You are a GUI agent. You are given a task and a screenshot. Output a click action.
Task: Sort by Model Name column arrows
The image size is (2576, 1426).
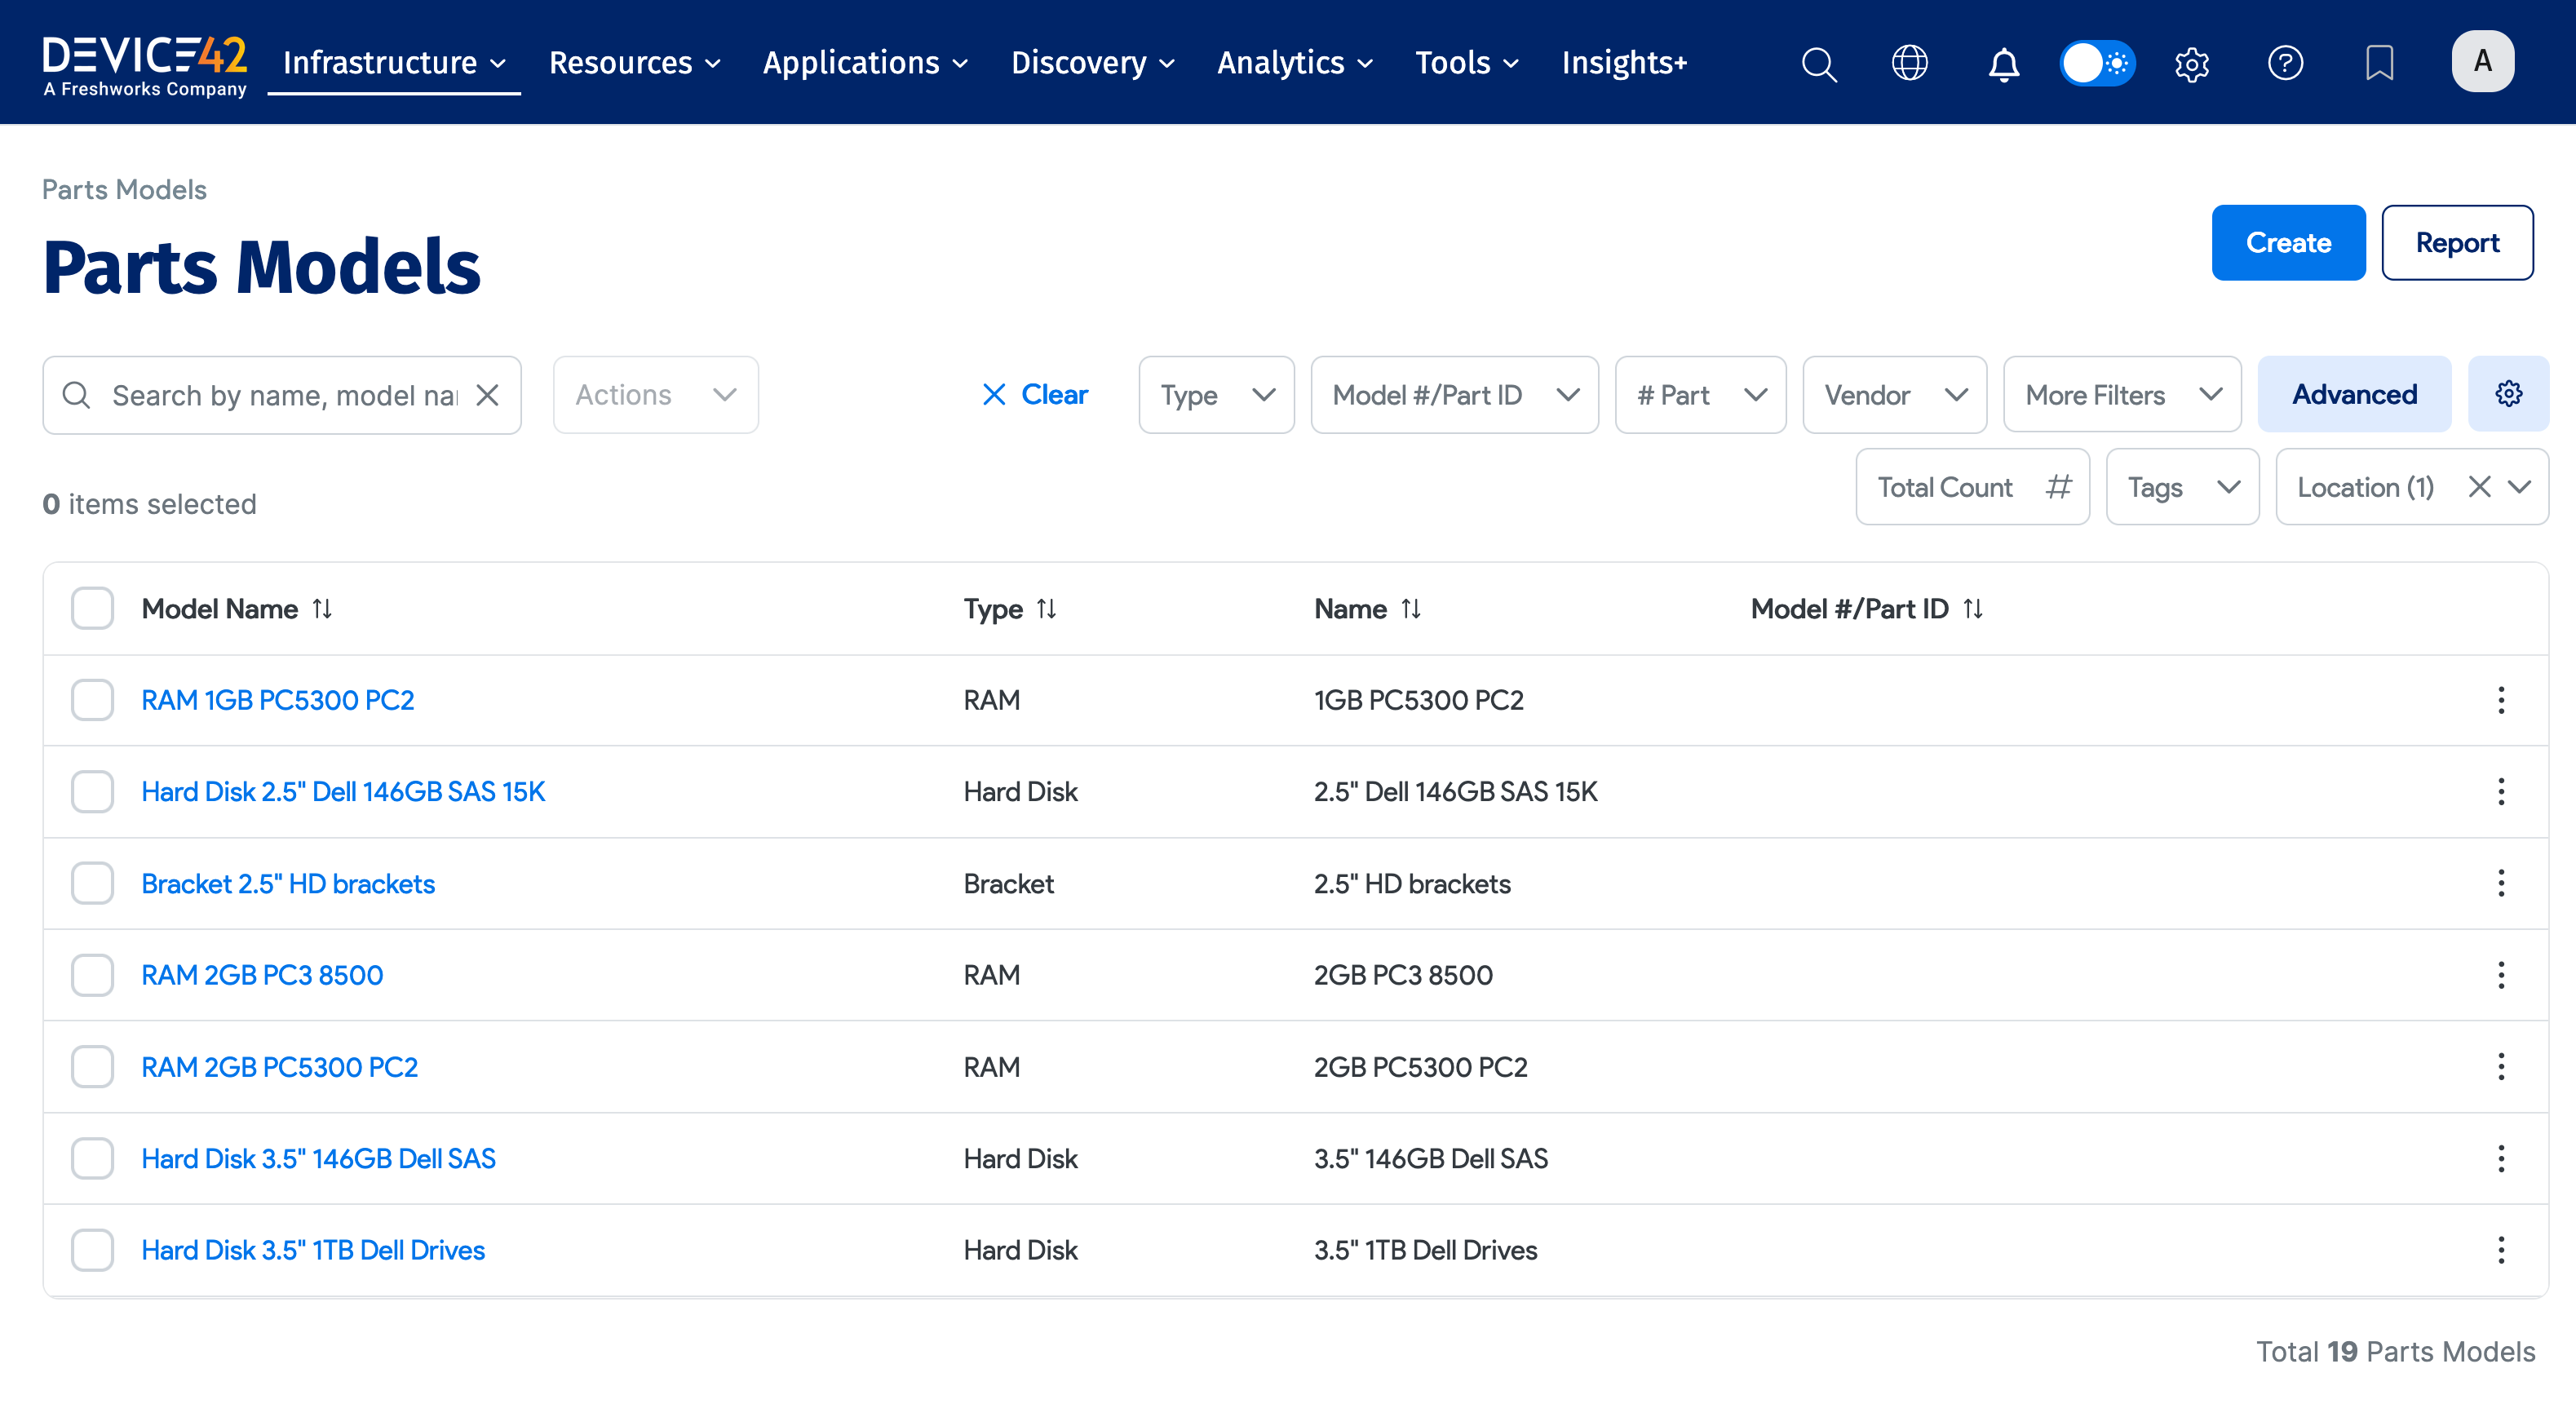point(322,608)
